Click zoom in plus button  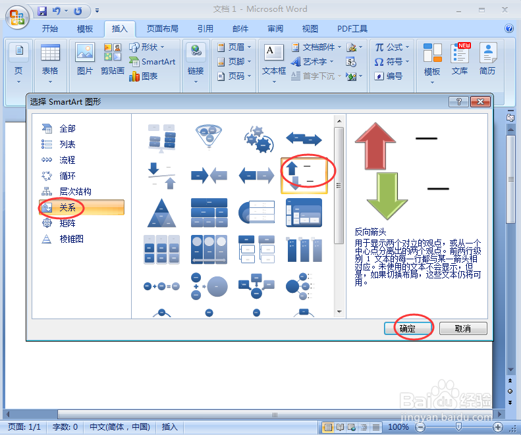[497, 427]
